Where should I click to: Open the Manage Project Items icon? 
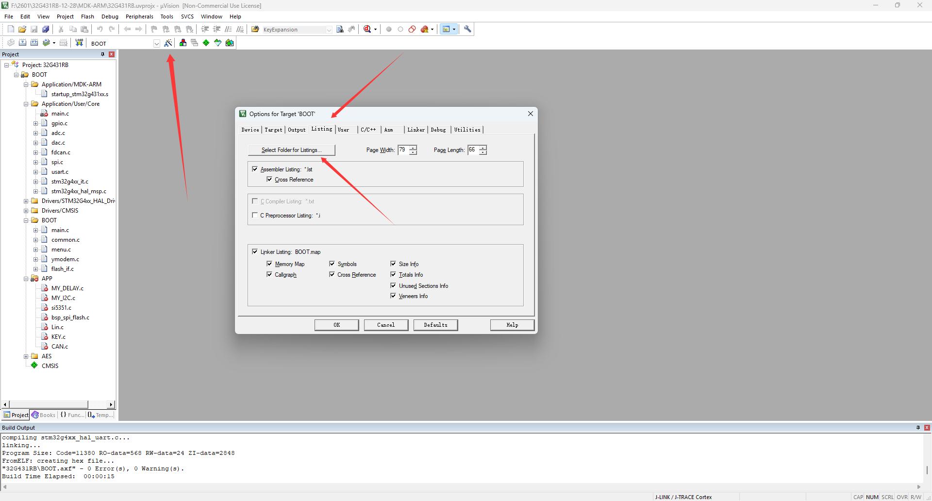click(x=183, y=43)
